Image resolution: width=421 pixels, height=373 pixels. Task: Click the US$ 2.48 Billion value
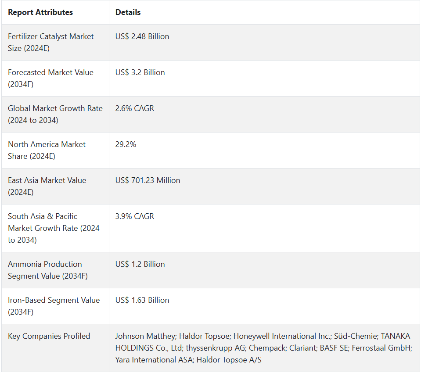point(142,36)
